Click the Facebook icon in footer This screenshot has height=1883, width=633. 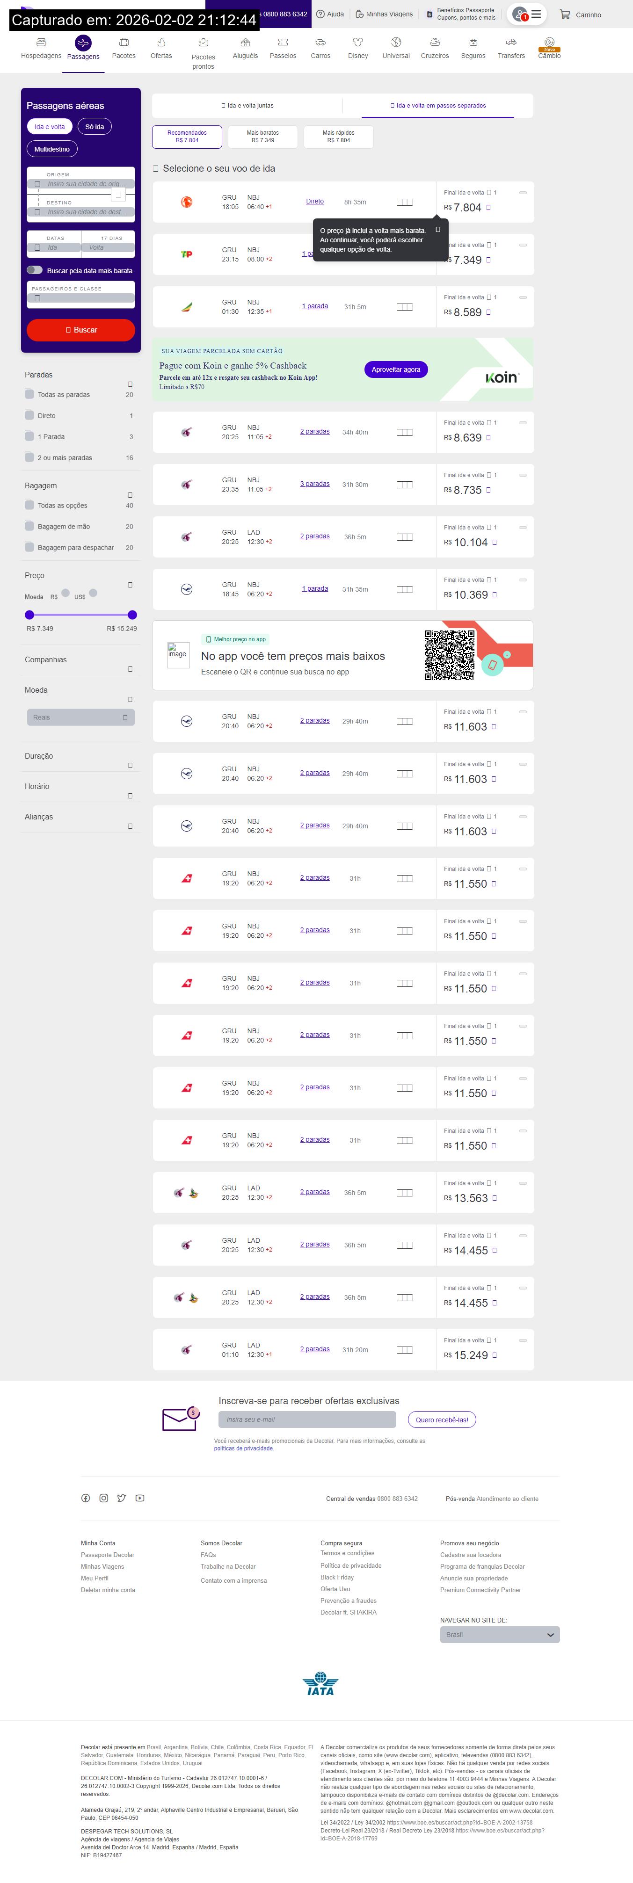click(86, 1498)
